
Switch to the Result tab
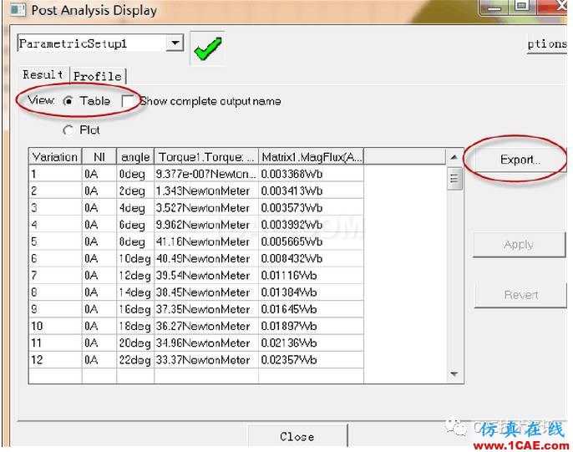(43, 75)
